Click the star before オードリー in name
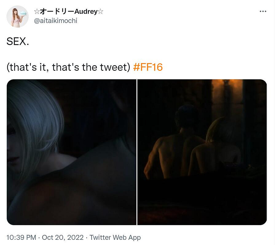The image size is (275, 245). pyautogui.click(x=37, y=12)
